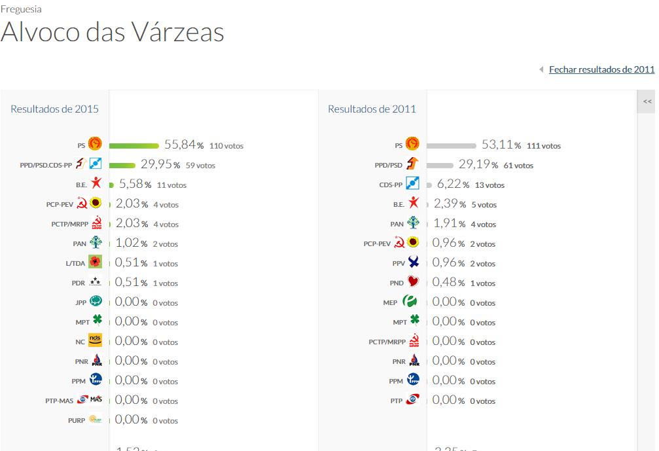Click the Resultados de 2011 heading

click(372, 109)
